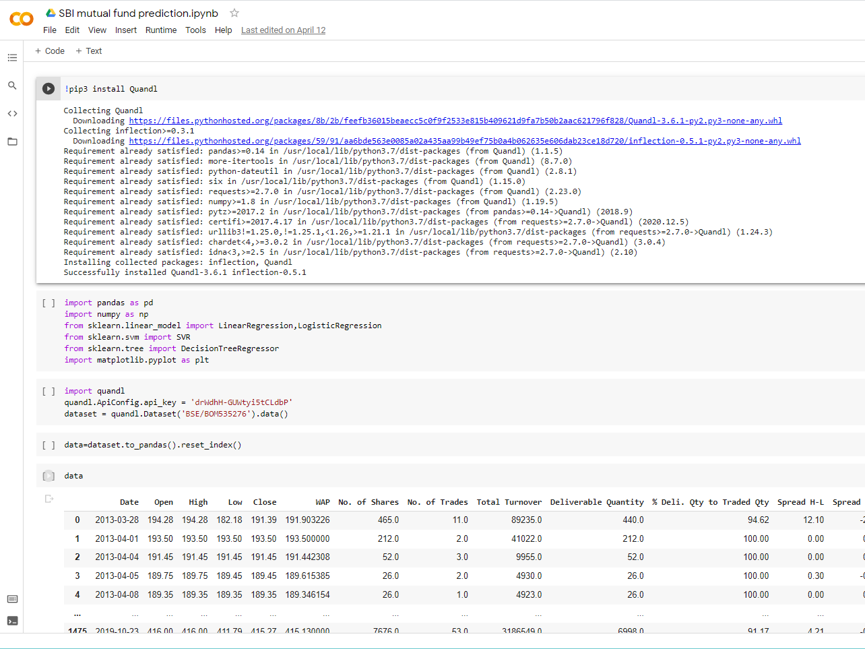Open the View menu
This screenshot has width=865, height=649.
pyautogui.click(x=97, y=30)
